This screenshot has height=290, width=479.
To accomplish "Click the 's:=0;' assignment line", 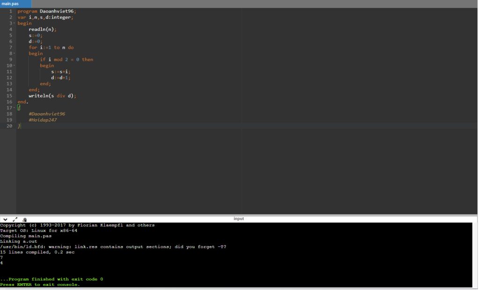I will click(36, 35).
